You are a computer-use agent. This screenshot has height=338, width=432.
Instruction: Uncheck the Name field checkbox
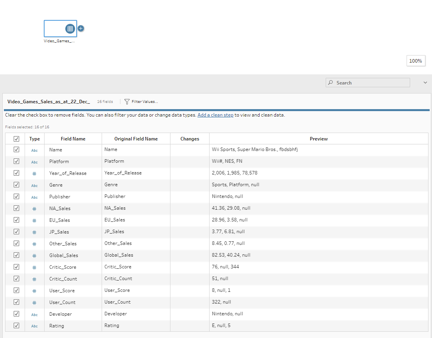point(16,149)
